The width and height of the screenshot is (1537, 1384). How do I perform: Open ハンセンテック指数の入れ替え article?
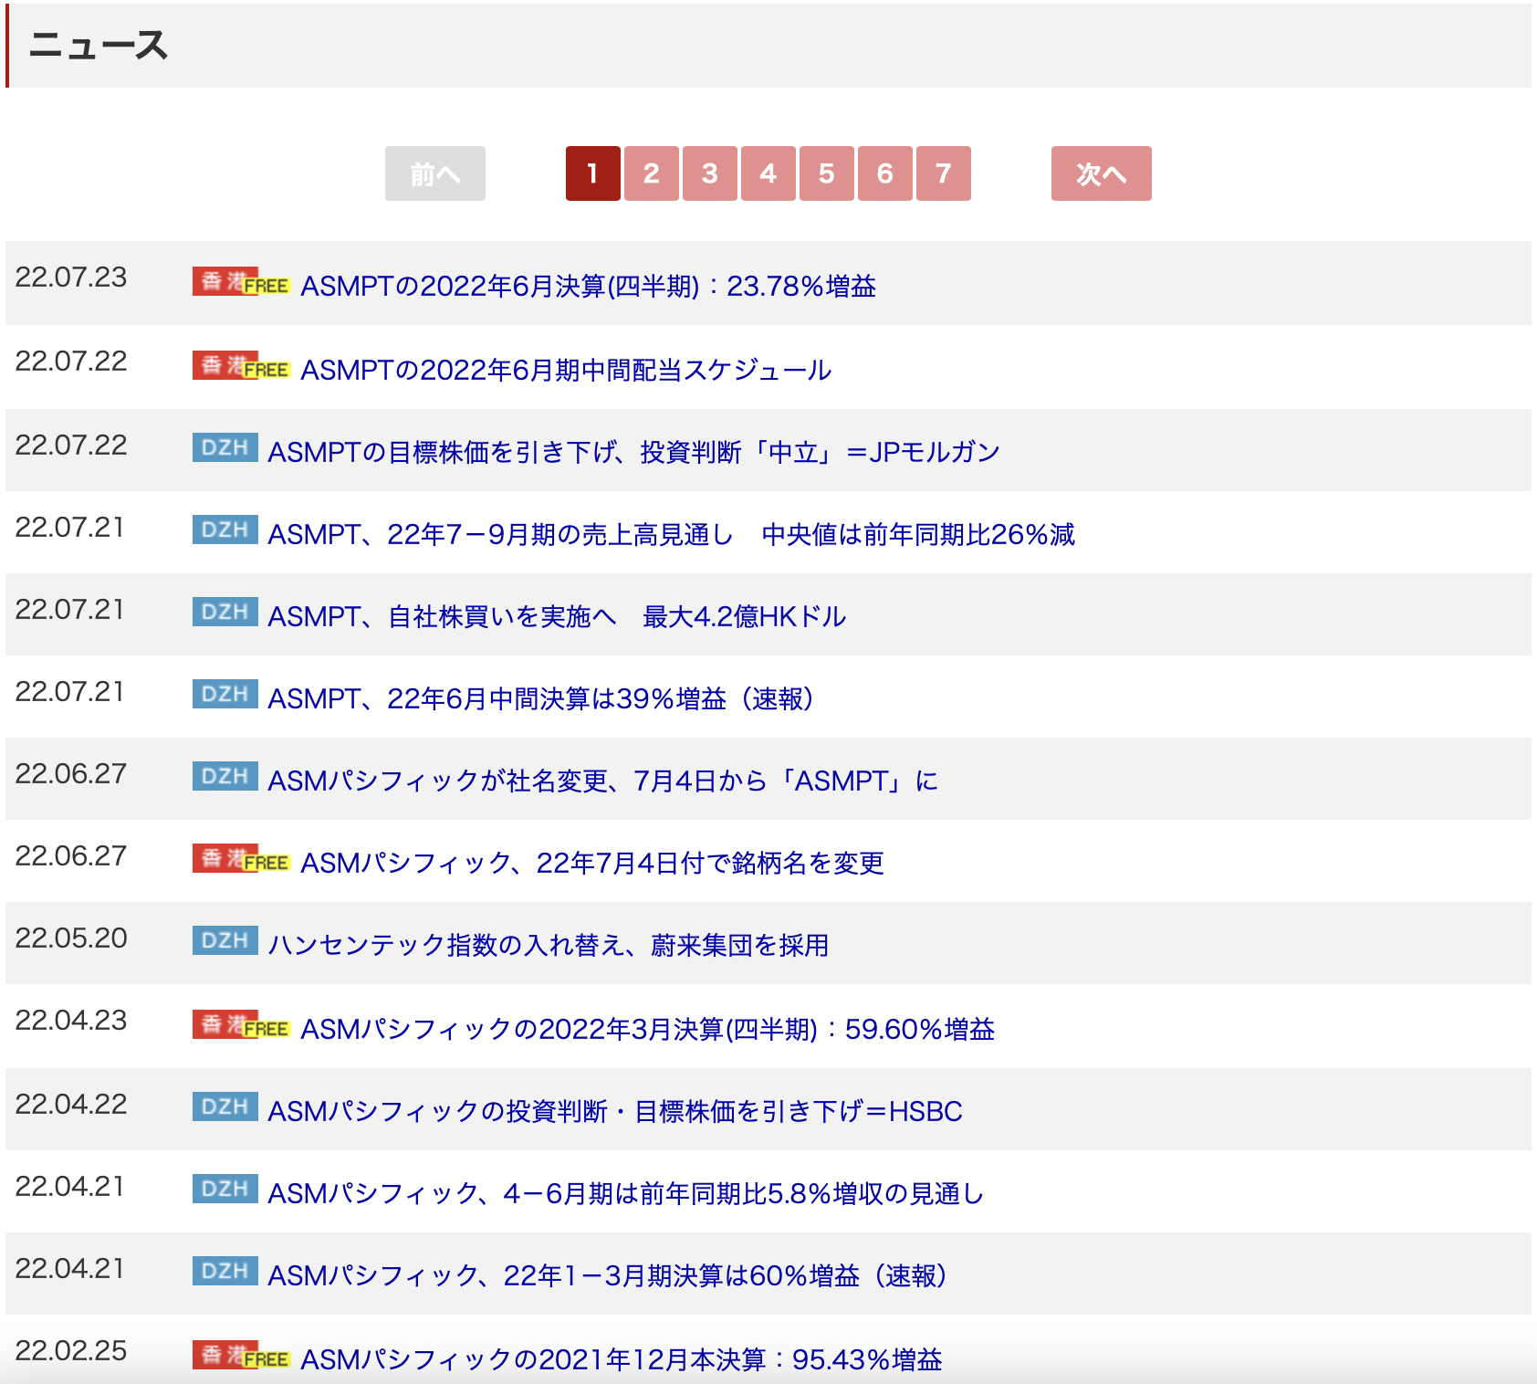549,945
